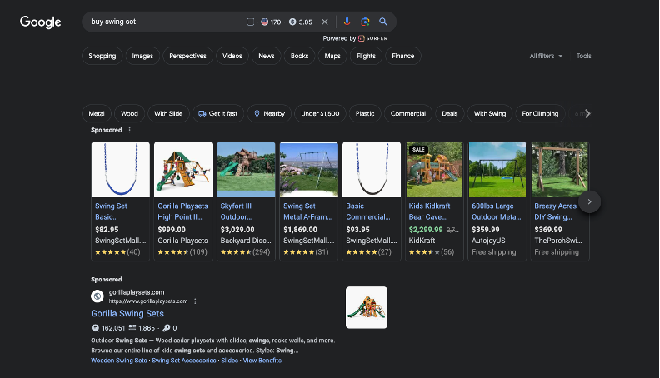
Task: Open the View Benefits sitelink
Action: (262, 361)
